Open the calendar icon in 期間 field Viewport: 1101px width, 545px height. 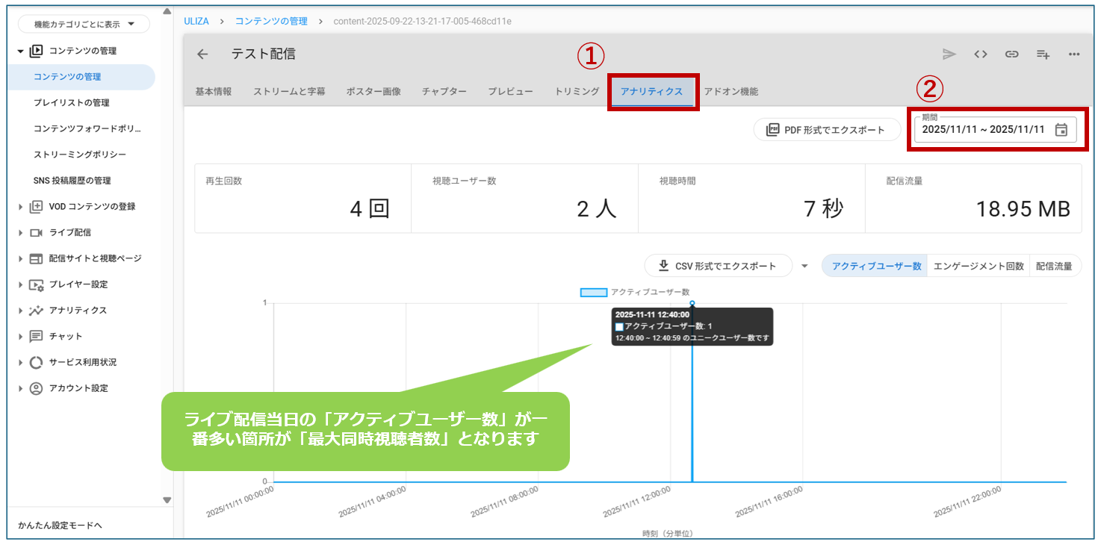1061,130
